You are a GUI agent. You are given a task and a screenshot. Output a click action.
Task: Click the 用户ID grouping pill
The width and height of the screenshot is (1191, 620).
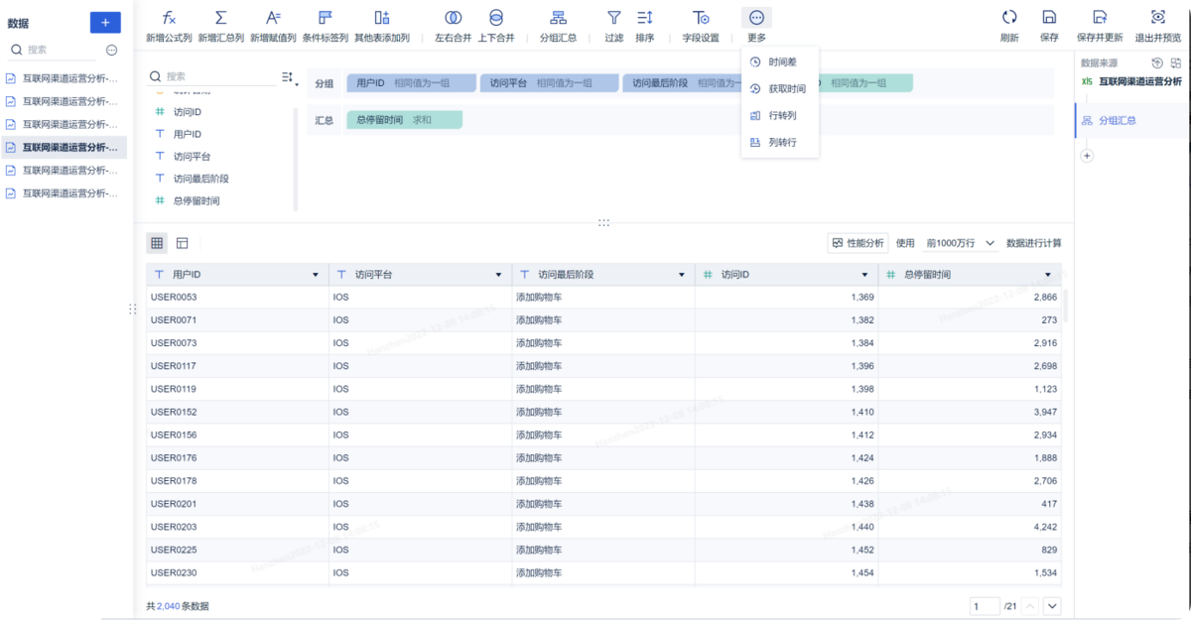(410, 83)
